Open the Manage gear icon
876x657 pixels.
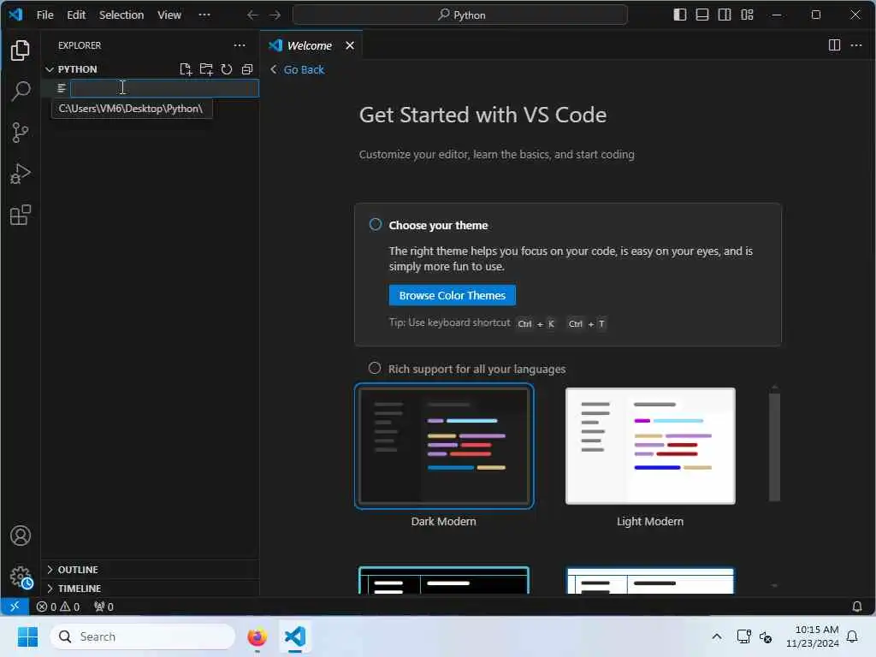pyautogui.click(x=21, y=577)
